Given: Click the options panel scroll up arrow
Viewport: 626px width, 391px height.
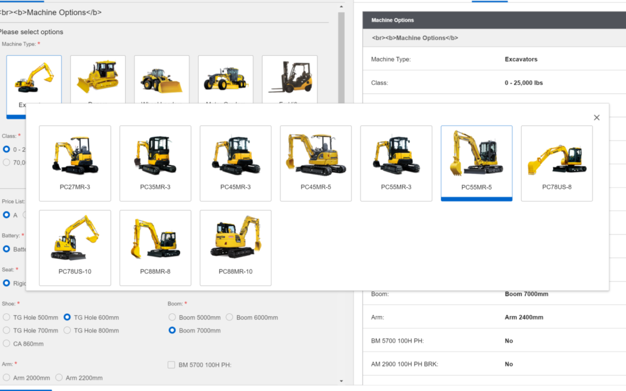Looking at the screenshot, I should 341,7.
